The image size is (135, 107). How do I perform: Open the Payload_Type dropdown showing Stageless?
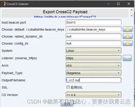93,73
